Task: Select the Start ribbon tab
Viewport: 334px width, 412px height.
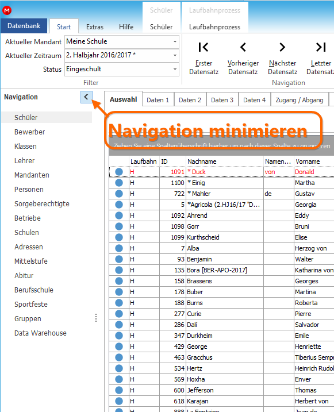Action: tap(64, 27)
